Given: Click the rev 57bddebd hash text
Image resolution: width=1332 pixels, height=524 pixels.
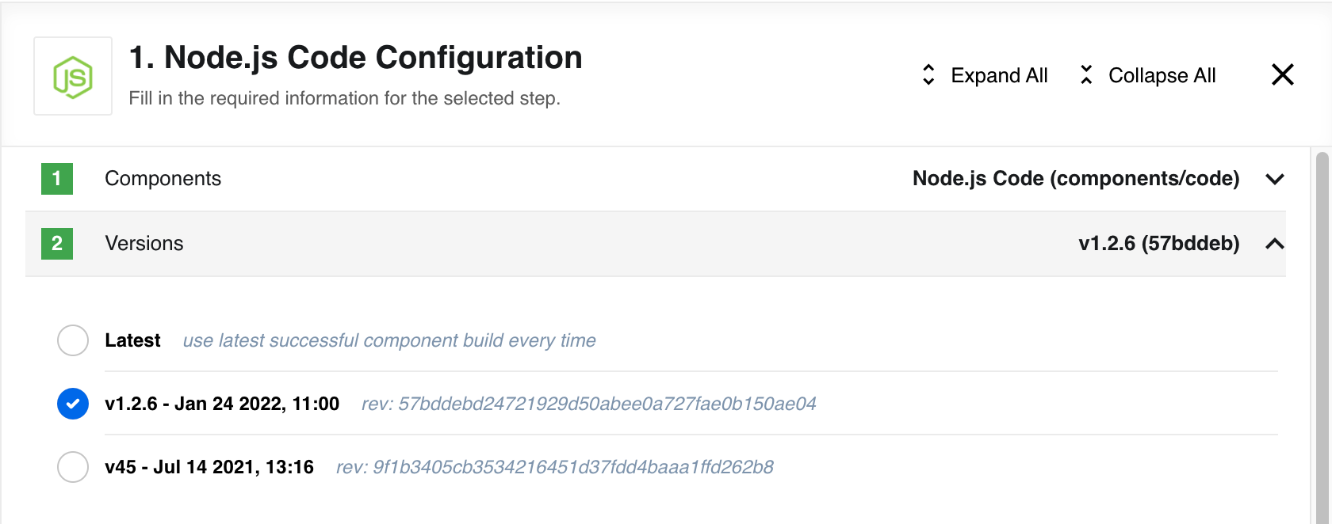Looking at the screenshot, I should pyautogui.click(x=588, y=404).
